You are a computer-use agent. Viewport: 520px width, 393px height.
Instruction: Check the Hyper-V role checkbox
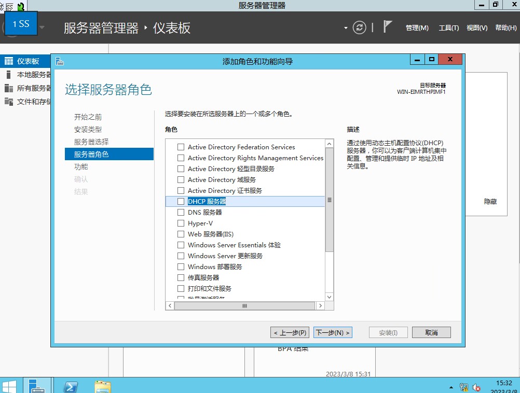181,223
